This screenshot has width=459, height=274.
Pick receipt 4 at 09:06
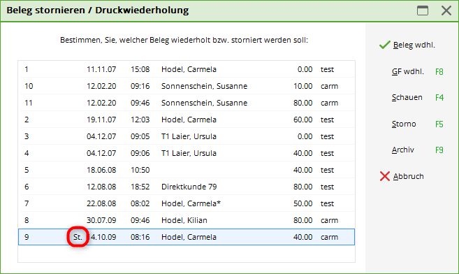pos(187,153)
